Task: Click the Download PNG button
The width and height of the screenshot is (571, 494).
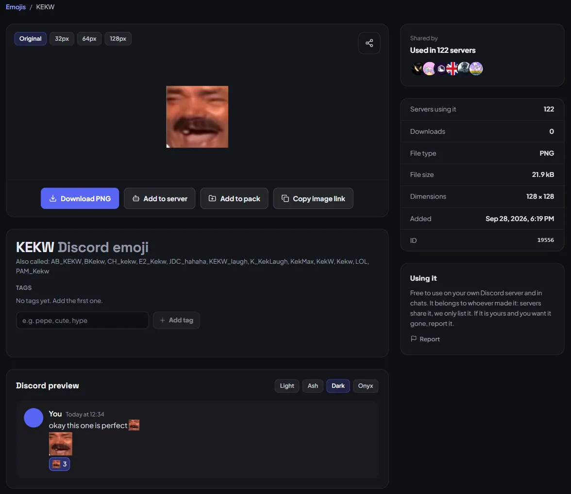Action: 80,198
